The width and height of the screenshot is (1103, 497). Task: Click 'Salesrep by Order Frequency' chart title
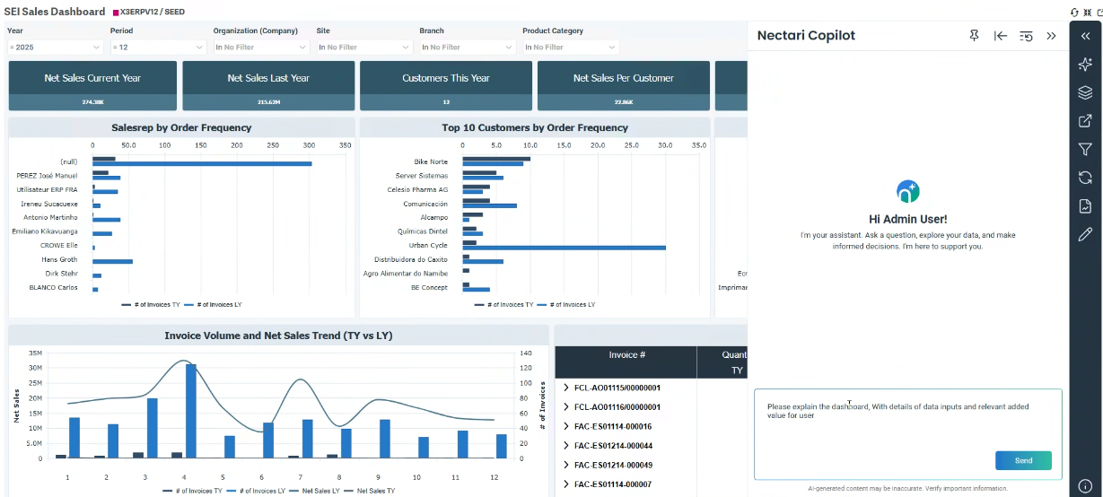coord(181,127)
